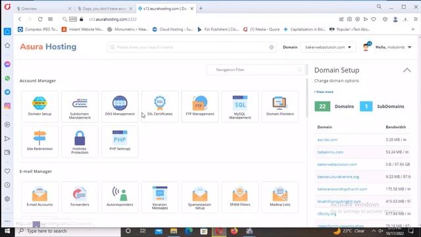The height and width of the screenshot is (237, 421).
Task: Open SPAM Filters
Action: pyautogui.click(x=239, y=197)
